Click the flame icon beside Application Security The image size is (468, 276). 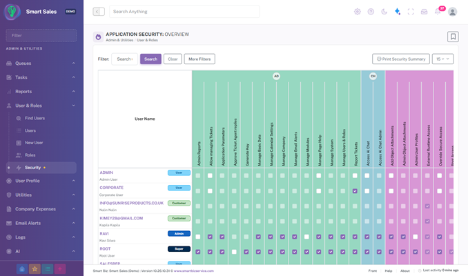[98, 37]
